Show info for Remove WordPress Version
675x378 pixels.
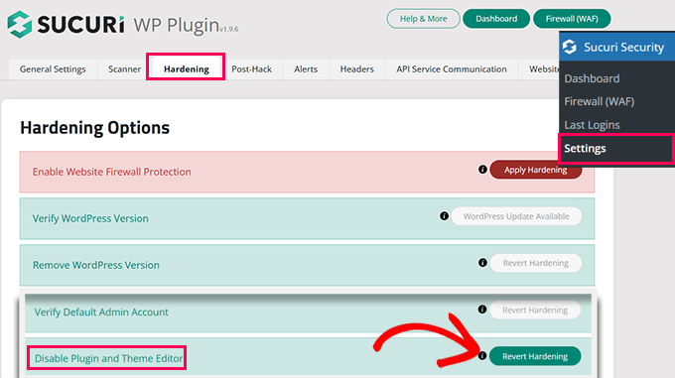(x=482, y=262)
